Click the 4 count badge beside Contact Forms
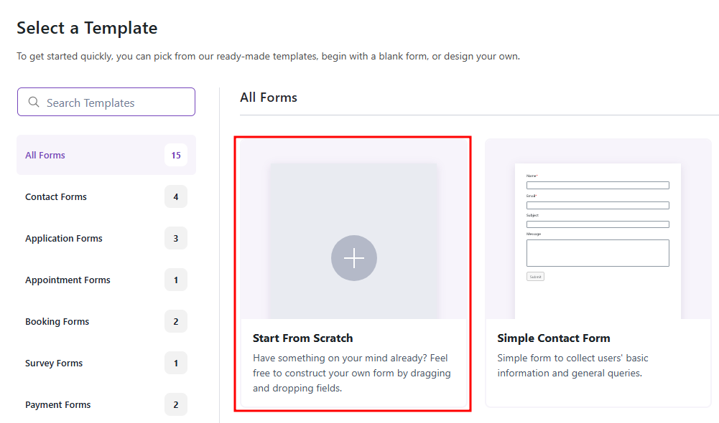The image size is (719, 423). (x=175, y=196)
